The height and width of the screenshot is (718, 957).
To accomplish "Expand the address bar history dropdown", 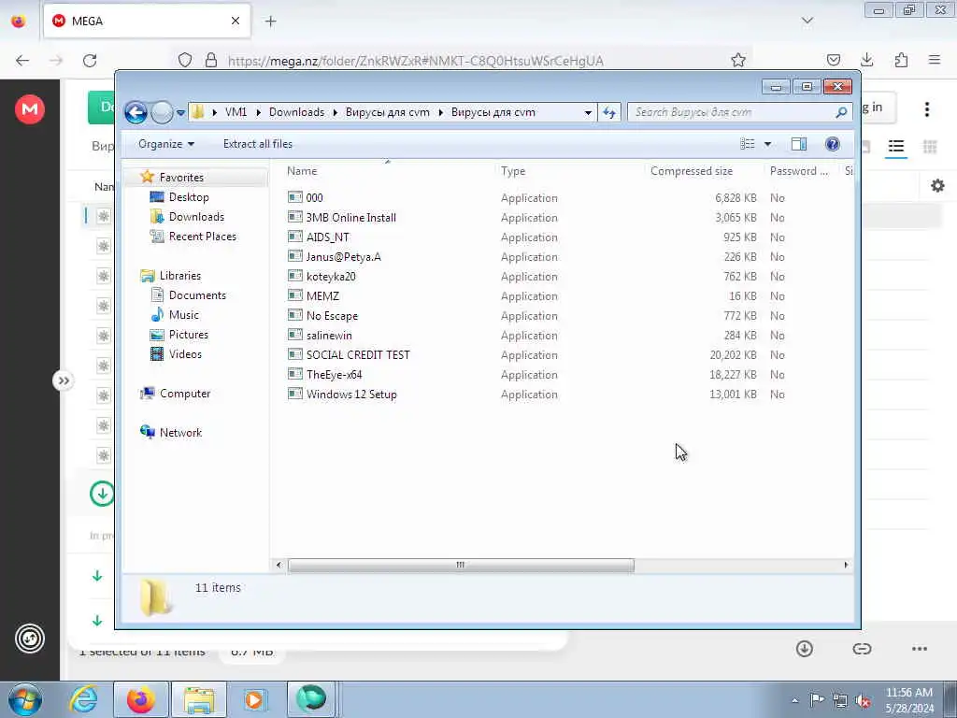I will click(588, 113).
